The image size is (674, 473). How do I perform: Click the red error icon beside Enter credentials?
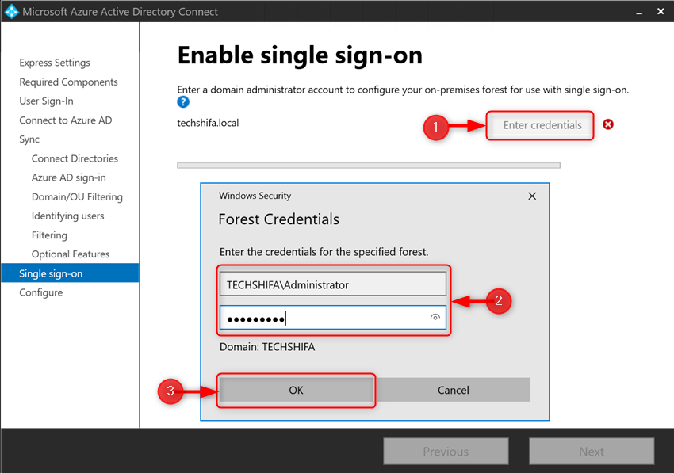click(x=608, y=125)
